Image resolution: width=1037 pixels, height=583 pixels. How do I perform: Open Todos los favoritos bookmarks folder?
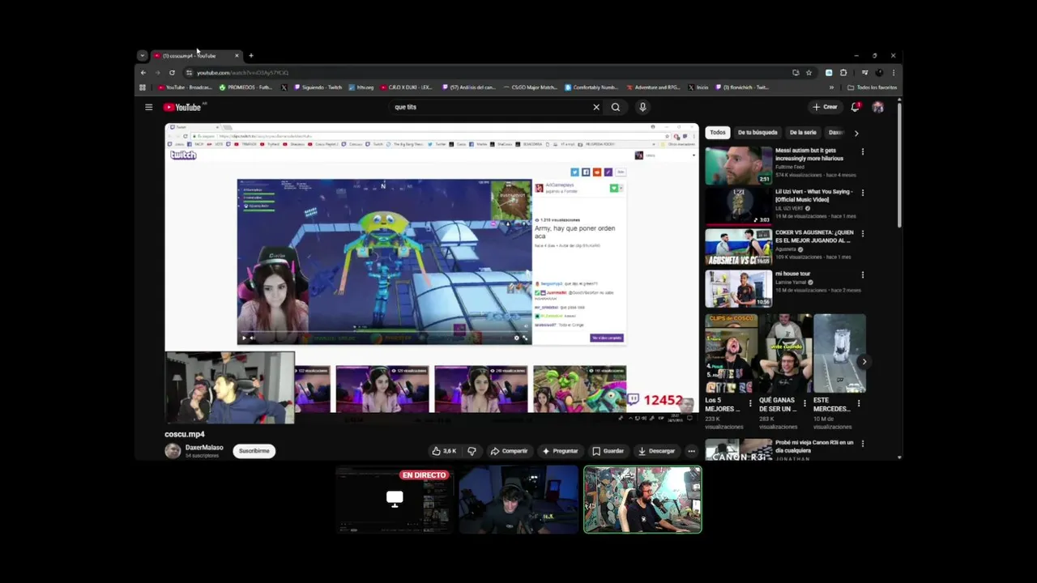873,87
